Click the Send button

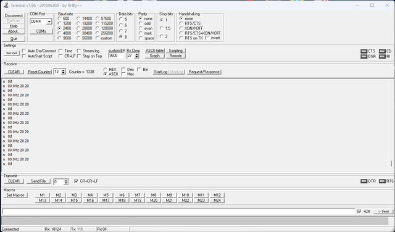point(383,212)
